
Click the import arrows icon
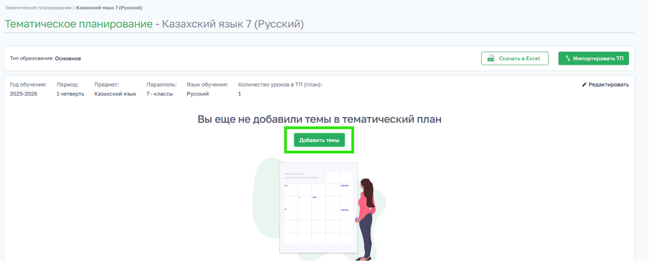coord(568,58)
